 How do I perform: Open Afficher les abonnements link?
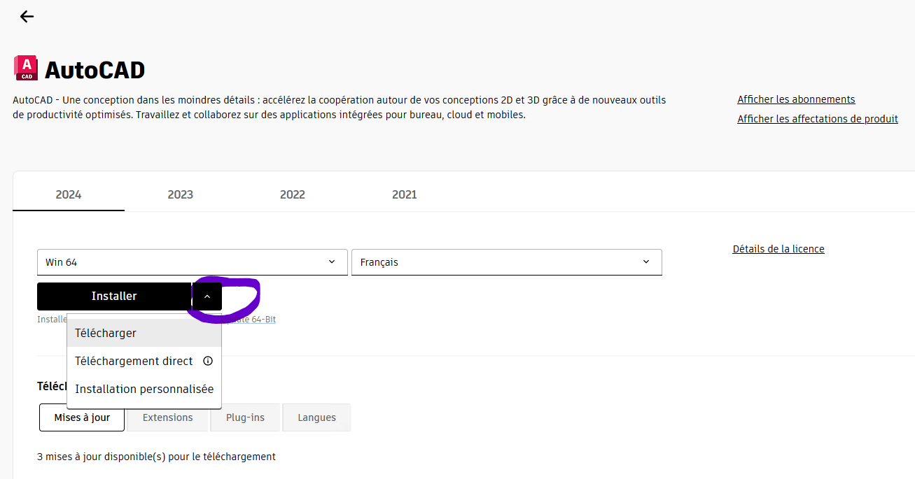pyautogui.click(x=796, y=99)
